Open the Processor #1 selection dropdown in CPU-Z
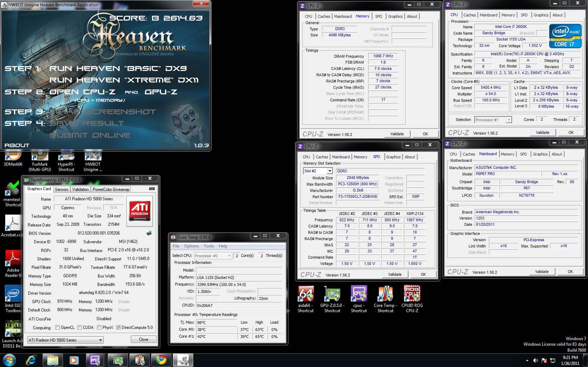This screenshot has height=367, width=588. point(493,120)
